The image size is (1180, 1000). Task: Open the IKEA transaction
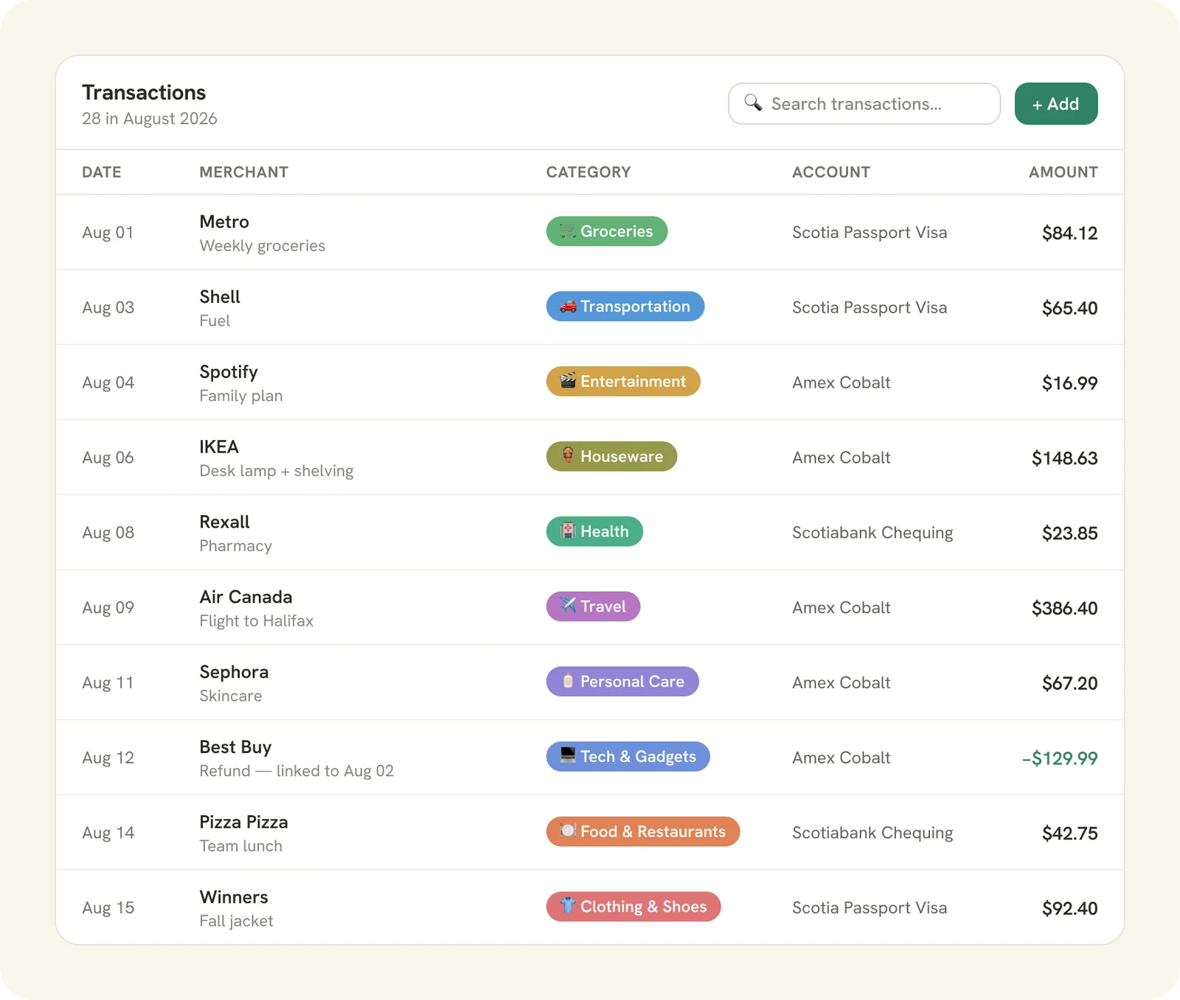click(x=590, y=458)
